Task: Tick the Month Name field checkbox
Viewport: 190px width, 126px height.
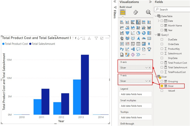Action: (162, 25)
